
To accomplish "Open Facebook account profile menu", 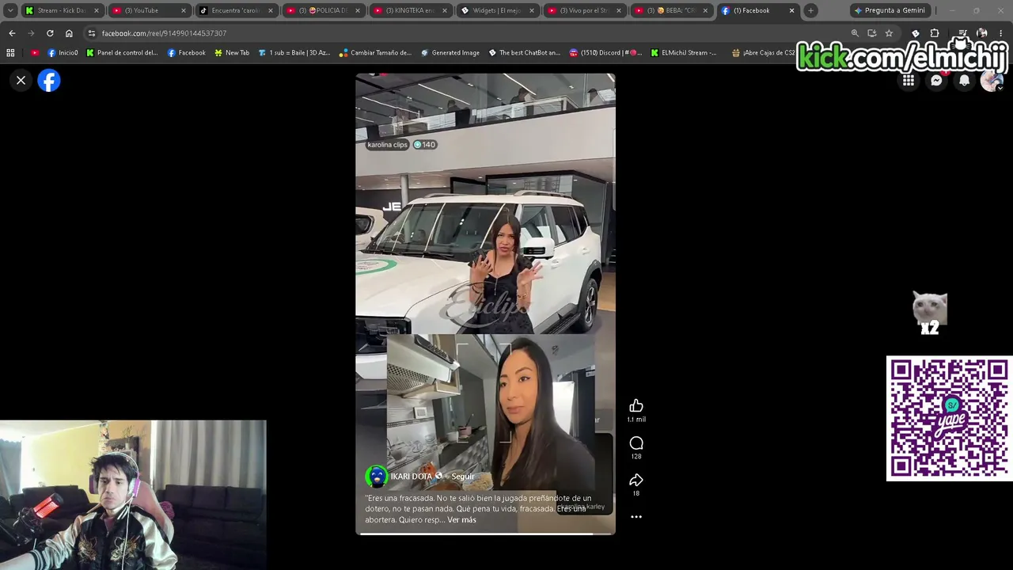I will (992, 80).
